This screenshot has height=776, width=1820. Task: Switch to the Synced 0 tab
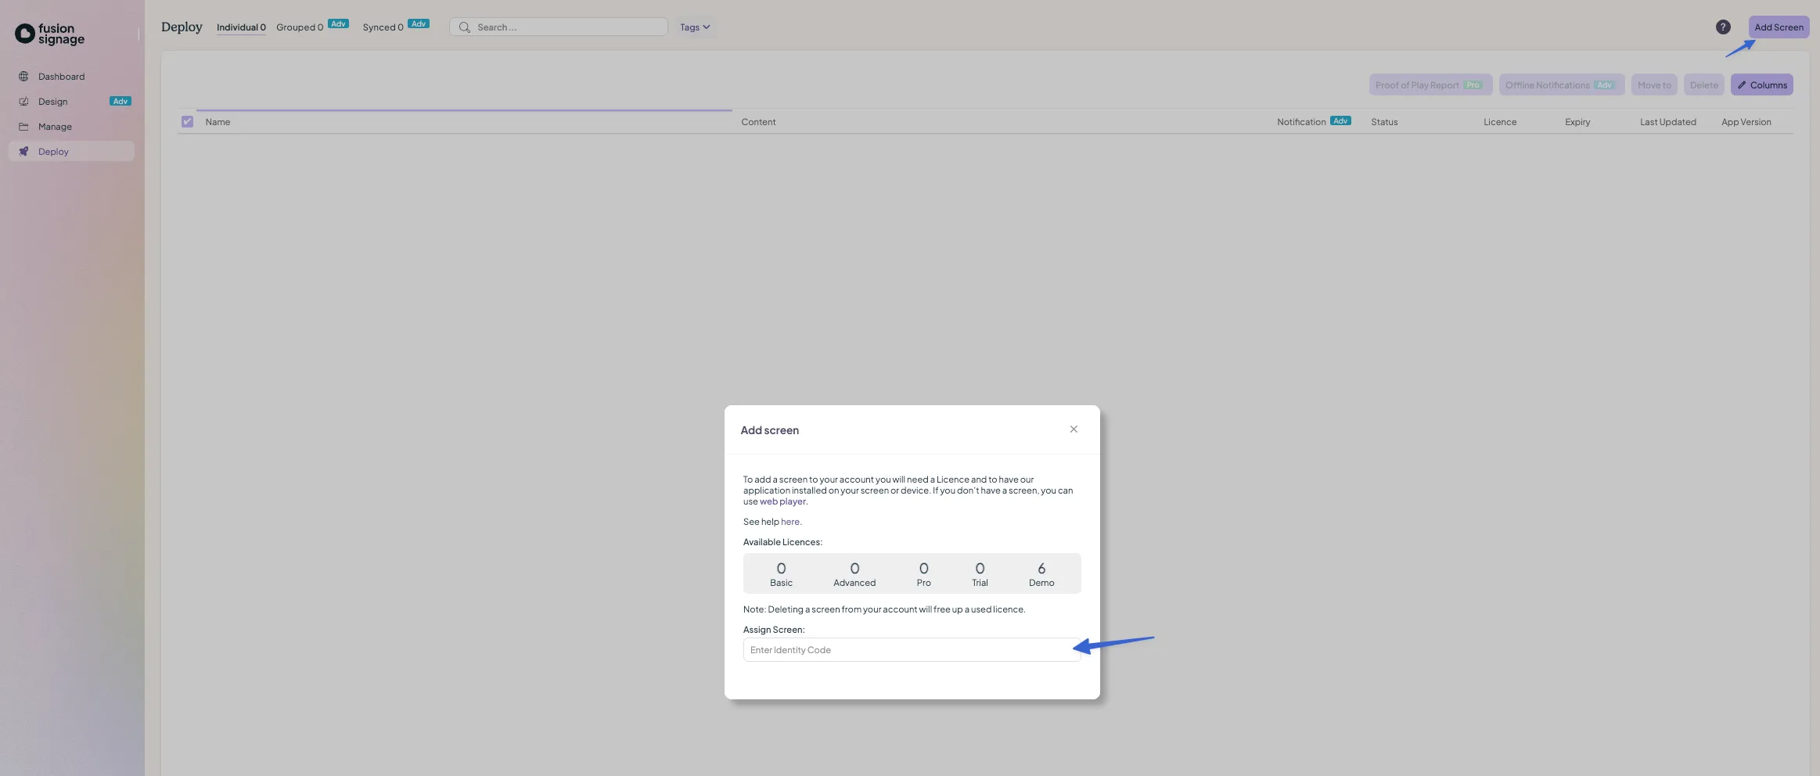(383, 27)
